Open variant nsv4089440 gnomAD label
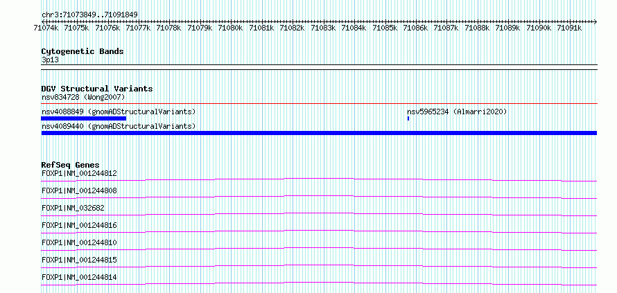 tap(119, 126)
